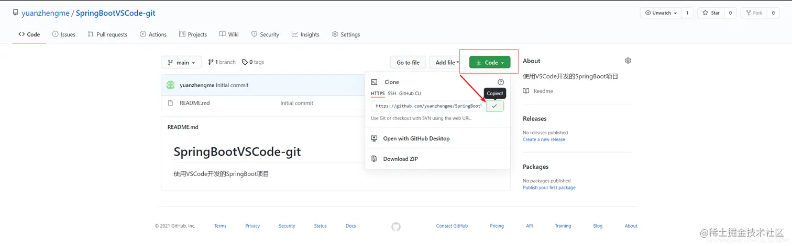Screen dimensions: 792x246
Task: Click the Releases heading
Action: pos(534,119)
